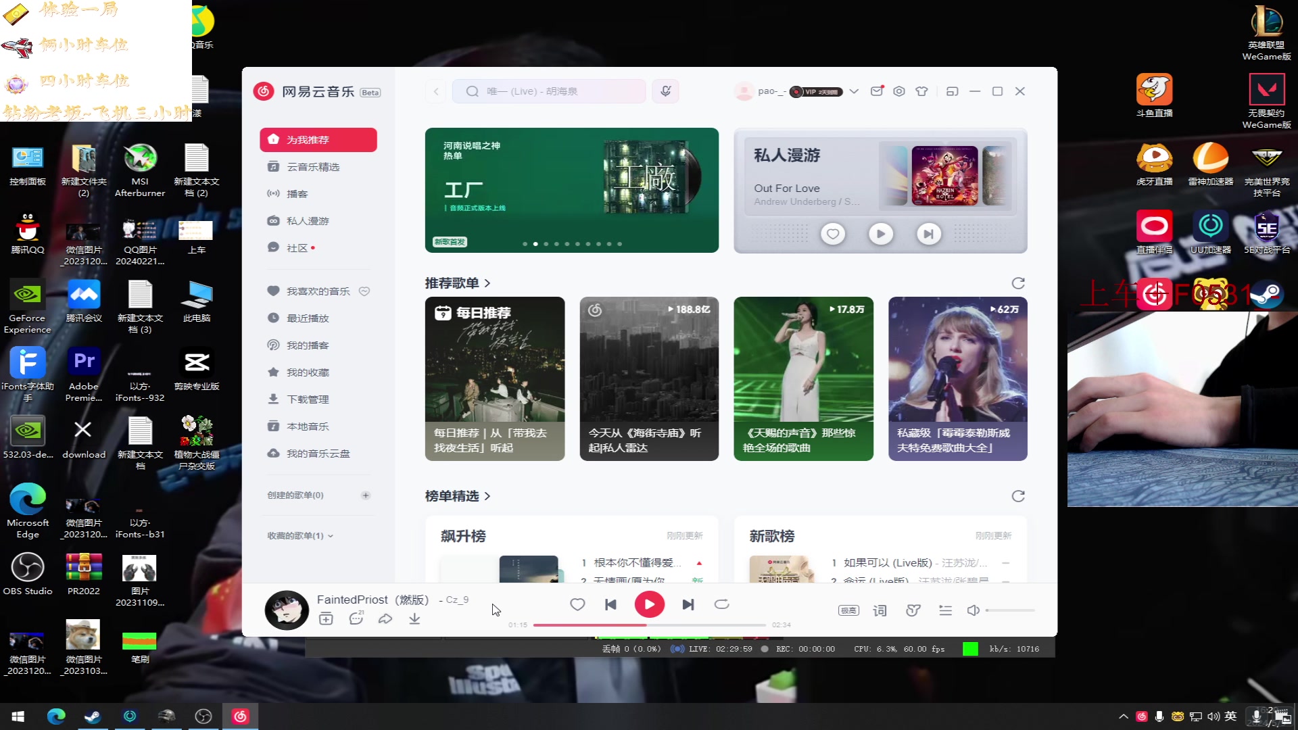1298x730 pixels.
Task: Open the messages mailbox icon
Action: pyautogui.click(x=877, y=91)
